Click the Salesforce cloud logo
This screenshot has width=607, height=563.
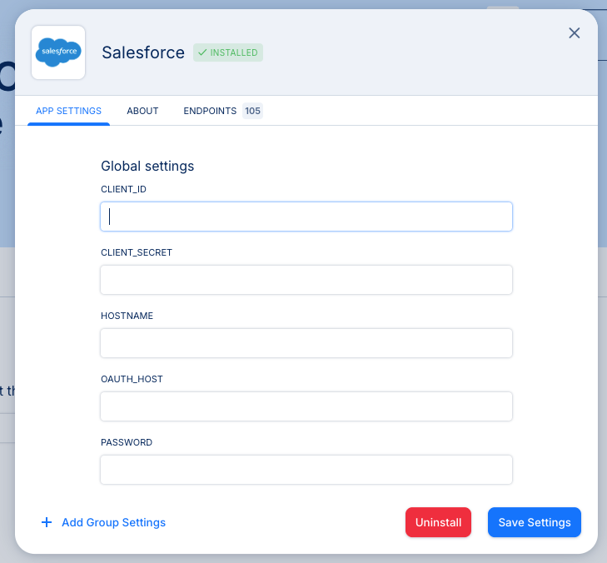pos(58,52)
